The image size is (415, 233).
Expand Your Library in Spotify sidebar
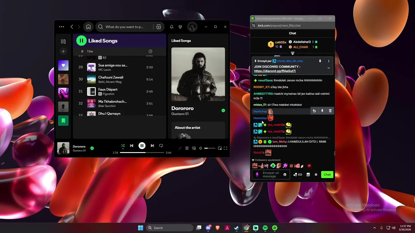tap(63, 41)
